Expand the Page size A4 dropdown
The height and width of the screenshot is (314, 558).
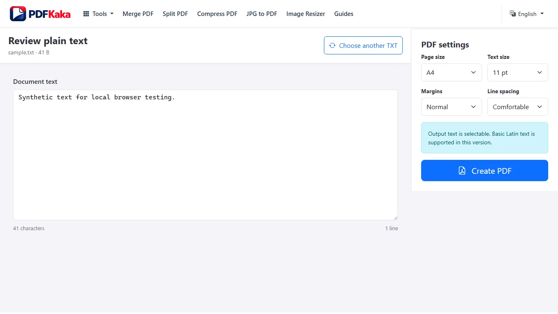click(451, 72)
